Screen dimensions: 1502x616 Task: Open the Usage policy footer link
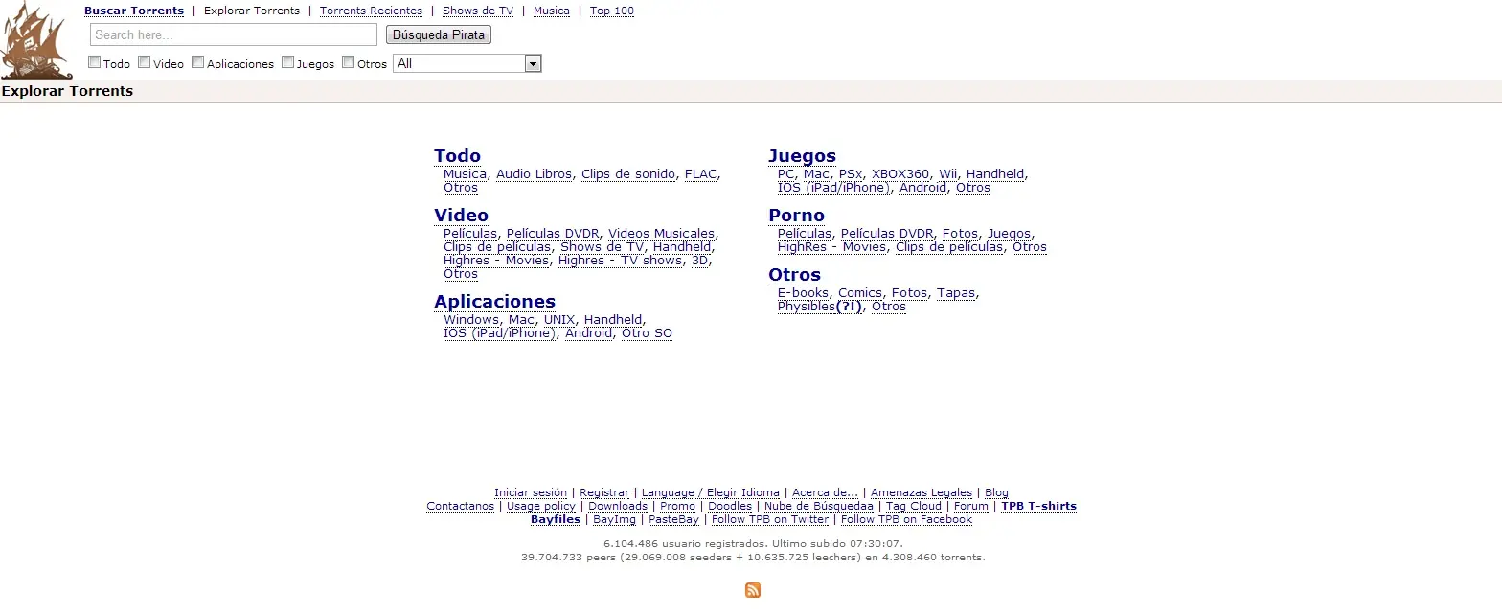click(x=541, y=506)
